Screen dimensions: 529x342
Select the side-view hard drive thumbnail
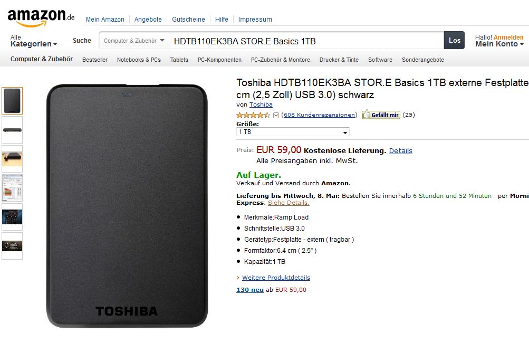(12, 130)
